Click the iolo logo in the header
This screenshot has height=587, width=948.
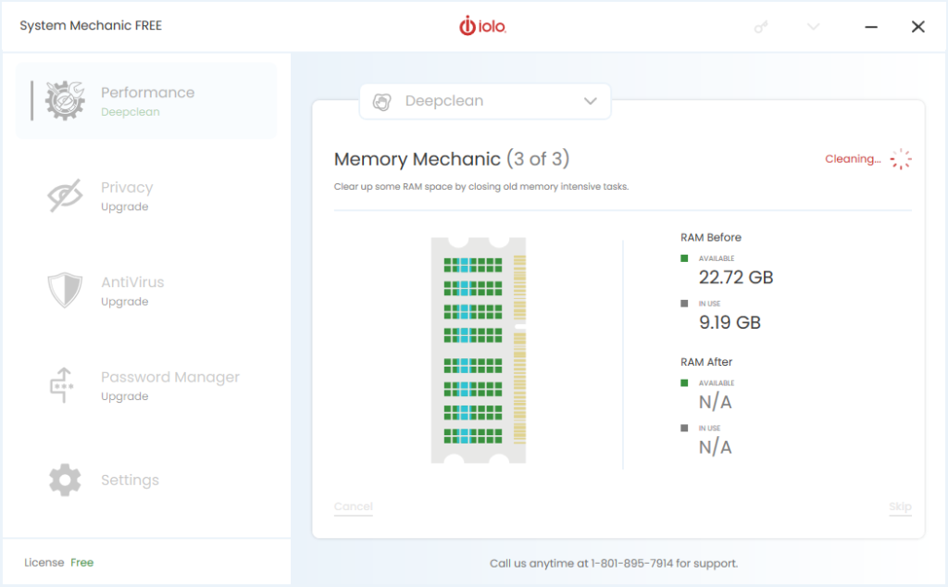482,25
